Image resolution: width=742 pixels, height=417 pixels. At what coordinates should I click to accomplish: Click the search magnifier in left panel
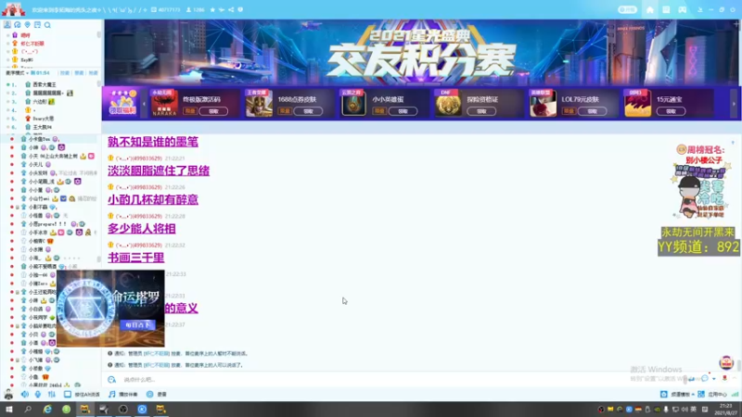tap(47, 25)
